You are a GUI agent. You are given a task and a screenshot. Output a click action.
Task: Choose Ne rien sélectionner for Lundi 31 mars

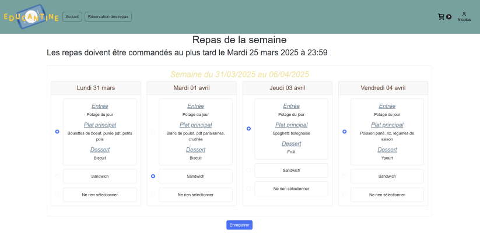tap(57, 195)
